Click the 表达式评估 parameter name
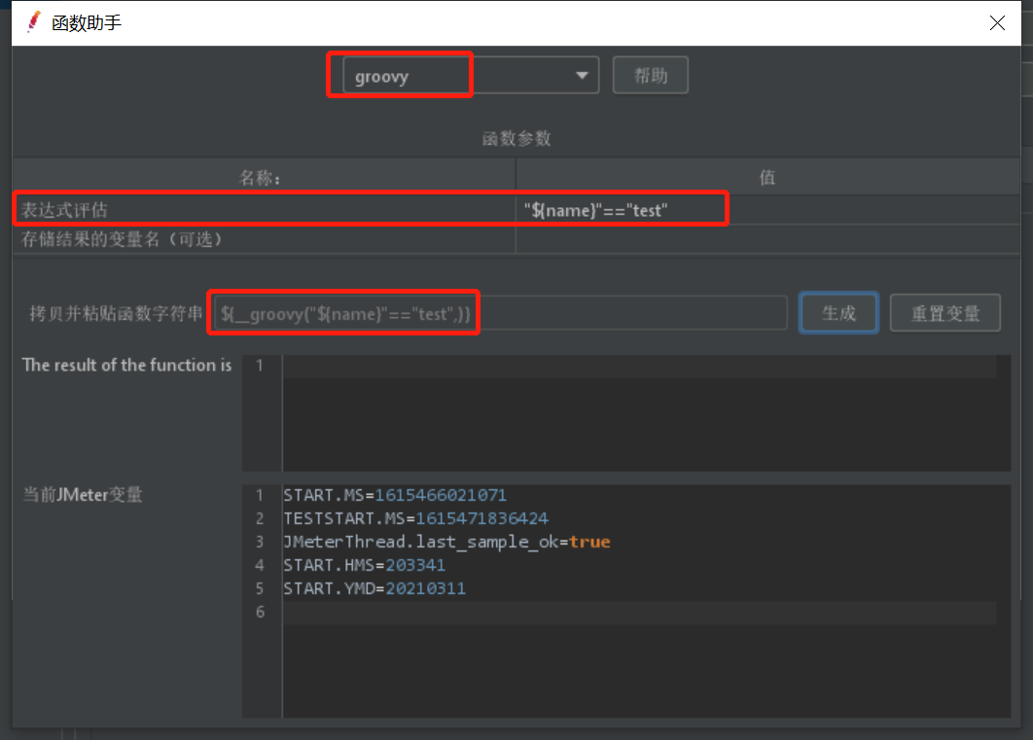Viewport: 1033px width, 740px height. (x=64, y=210)
